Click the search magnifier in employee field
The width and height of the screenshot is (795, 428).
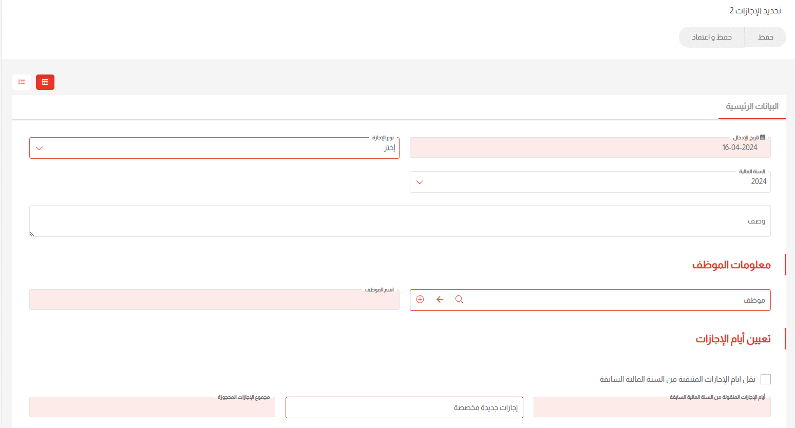click(x=459, y=300)
